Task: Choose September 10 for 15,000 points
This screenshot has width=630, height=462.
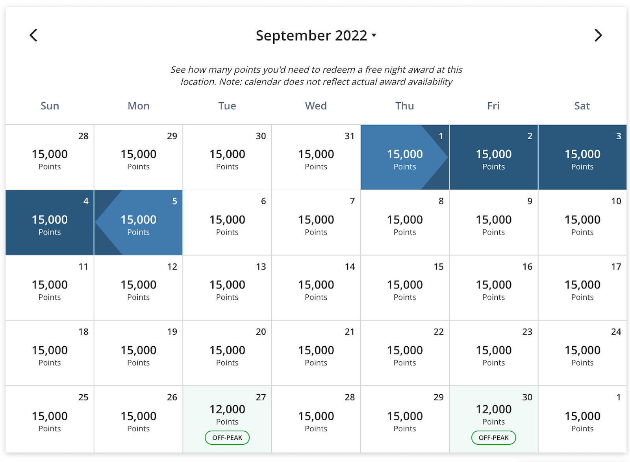Action: click(x=582, y=222)
